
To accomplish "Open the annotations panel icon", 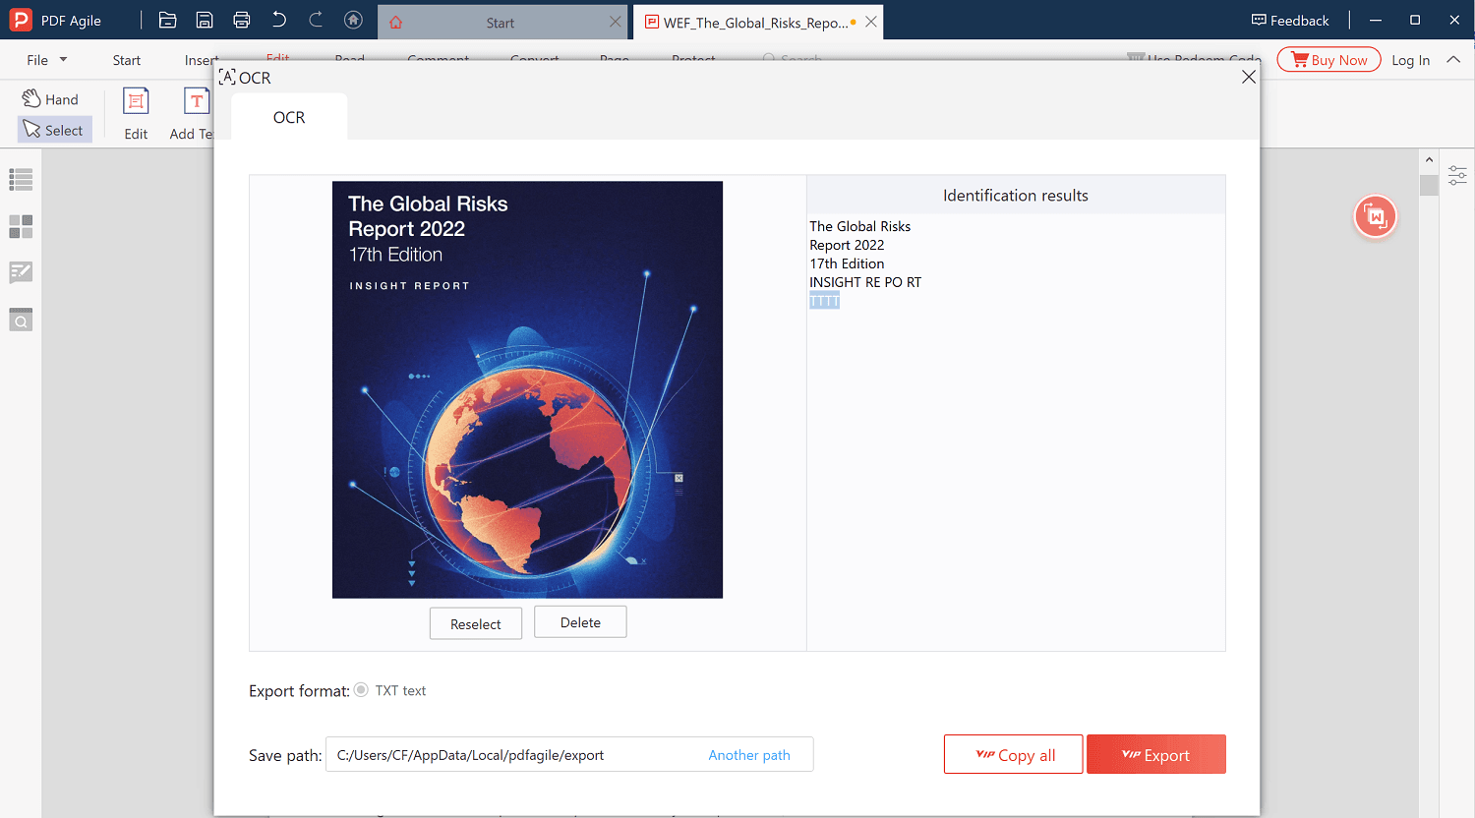I will click(21, 272).
